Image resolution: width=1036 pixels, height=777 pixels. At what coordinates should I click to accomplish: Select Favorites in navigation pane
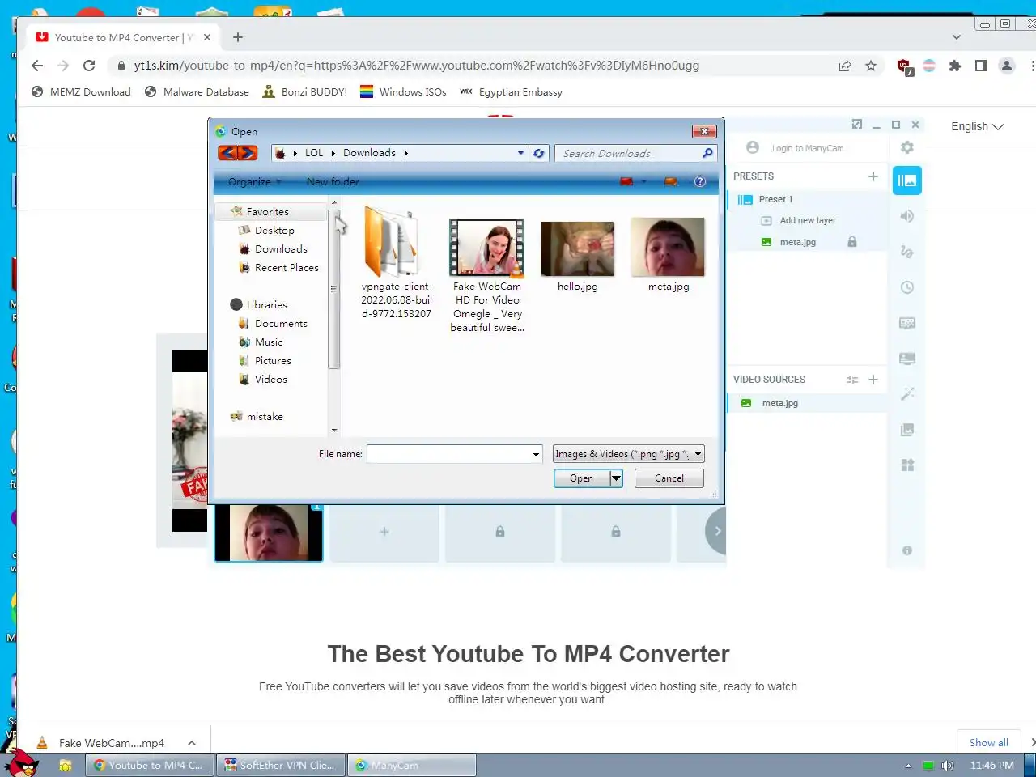click(267, 211)
